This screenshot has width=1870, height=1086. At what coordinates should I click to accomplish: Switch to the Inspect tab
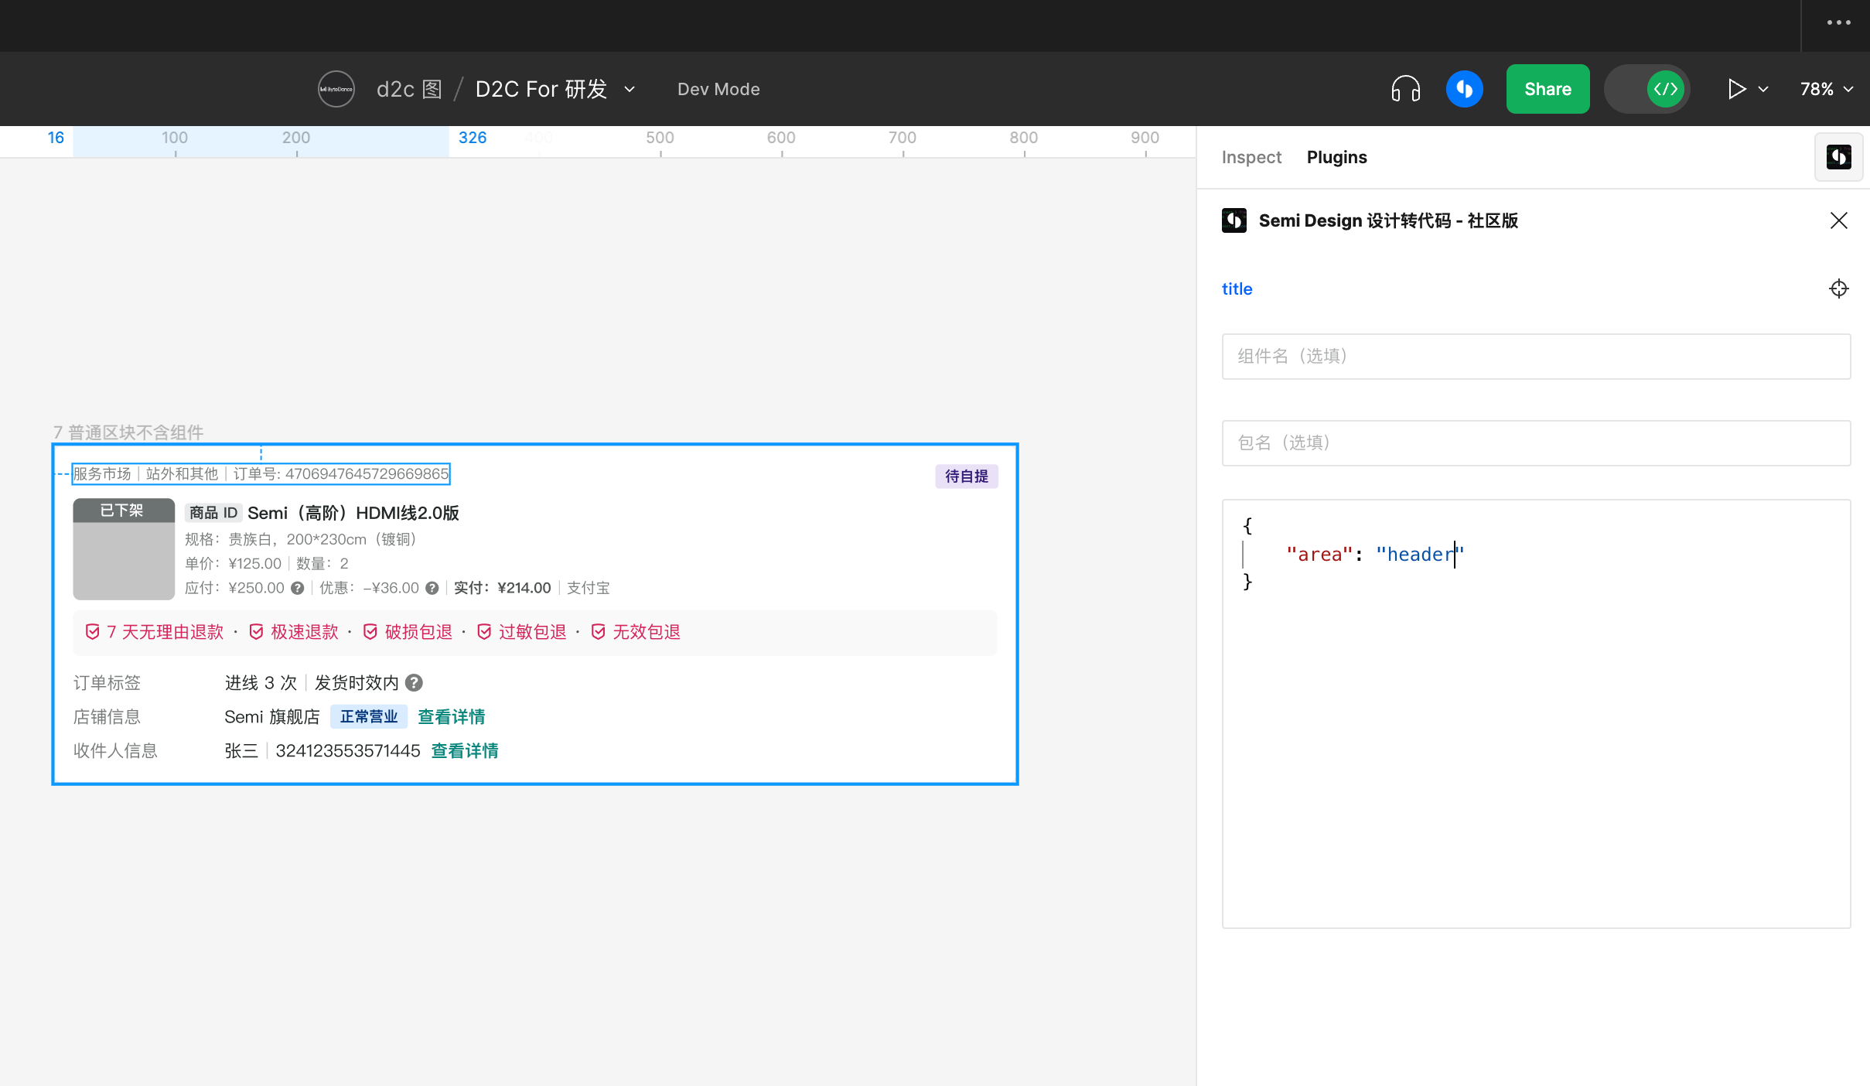coord(1251,157)
